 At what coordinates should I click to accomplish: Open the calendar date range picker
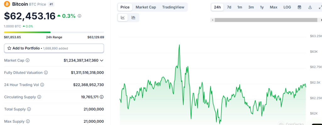pyautogui.click(x=299, y=7)
